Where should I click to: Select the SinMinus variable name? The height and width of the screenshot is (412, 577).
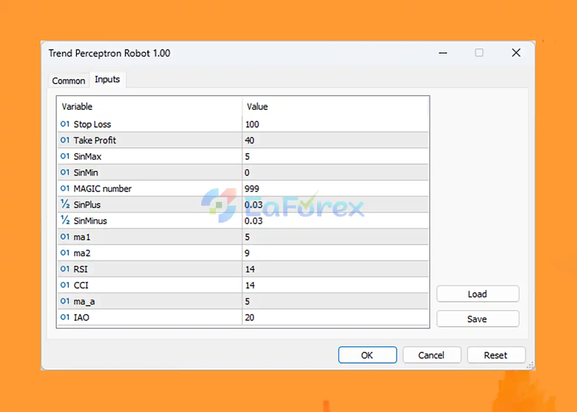click(x=91, y=221)
